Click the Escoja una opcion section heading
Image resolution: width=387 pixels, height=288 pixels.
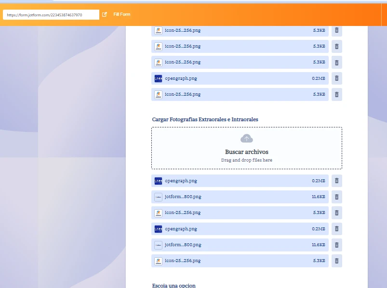(173, 285)
